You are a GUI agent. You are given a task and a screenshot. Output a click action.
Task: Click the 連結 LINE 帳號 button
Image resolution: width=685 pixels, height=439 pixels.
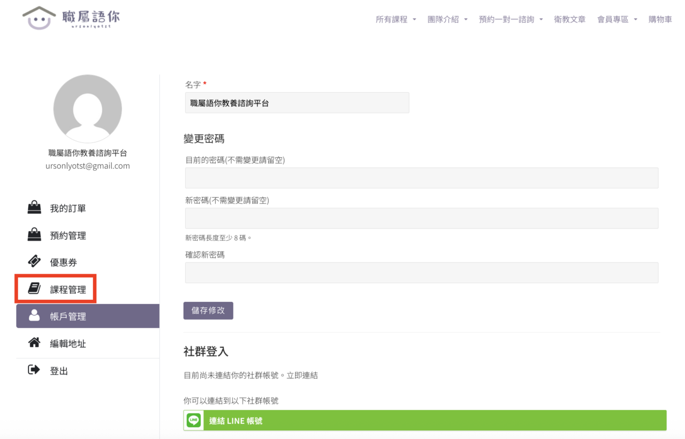[425, 421]
